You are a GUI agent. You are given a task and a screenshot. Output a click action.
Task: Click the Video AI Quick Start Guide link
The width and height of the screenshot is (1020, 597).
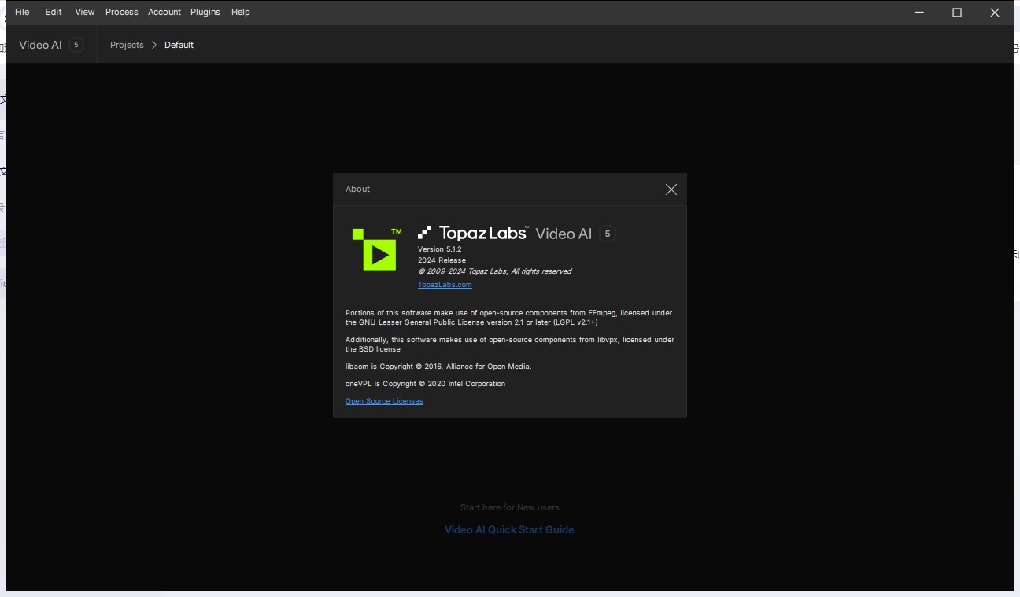coord(509,529)
